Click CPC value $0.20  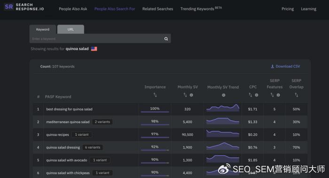click(x=253, y=135)
